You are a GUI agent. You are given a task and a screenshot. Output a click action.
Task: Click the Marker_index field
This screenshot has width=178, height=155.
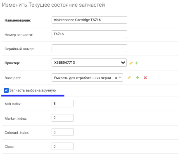tap(62, 118)
